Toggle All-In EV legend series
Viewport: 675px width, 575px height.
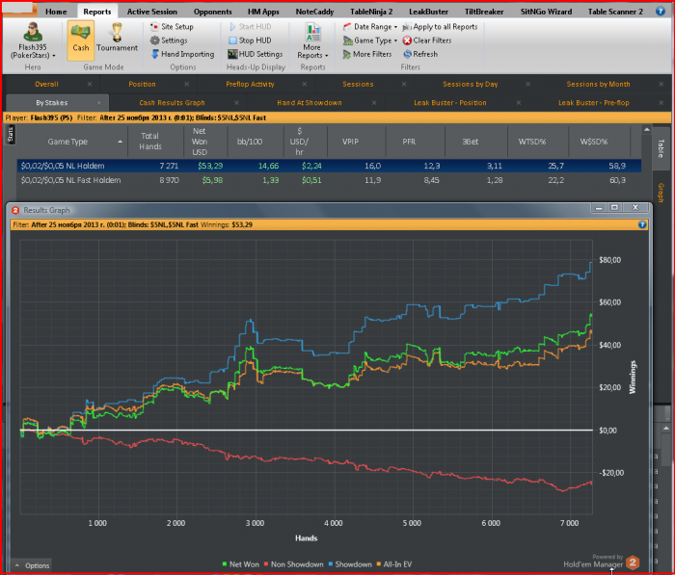393,564
